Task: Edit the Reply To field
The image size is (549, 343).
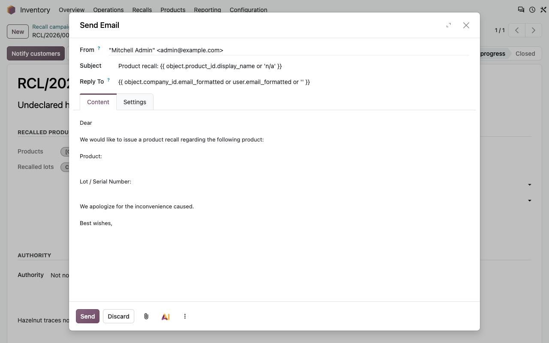Action: [293, 82]
